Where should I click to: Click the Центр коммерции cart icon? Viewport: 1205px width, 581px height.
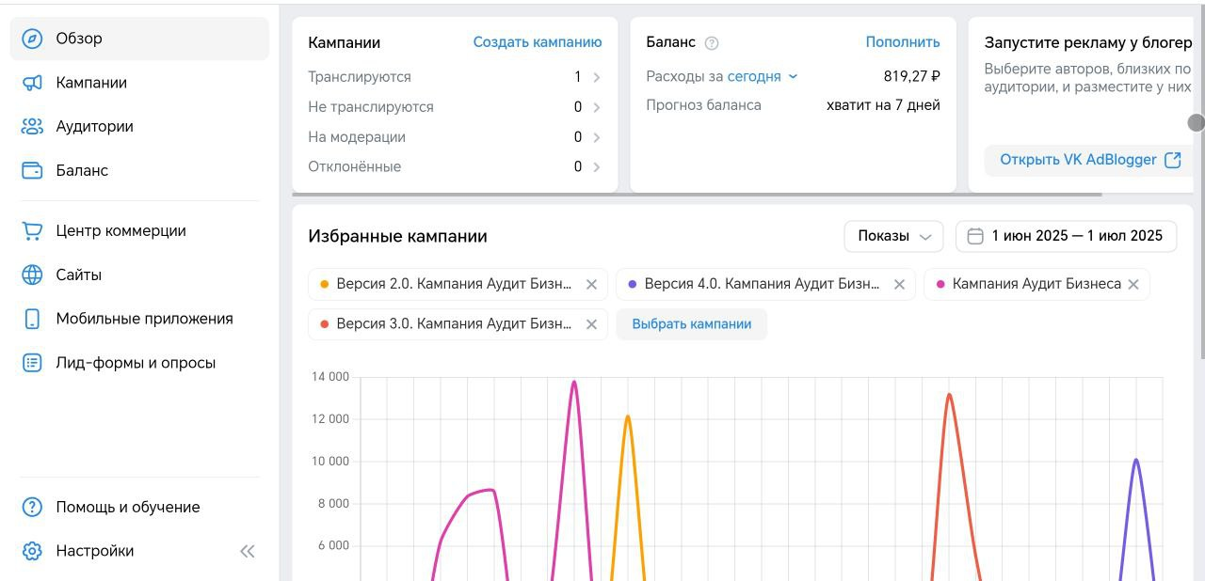32,230
